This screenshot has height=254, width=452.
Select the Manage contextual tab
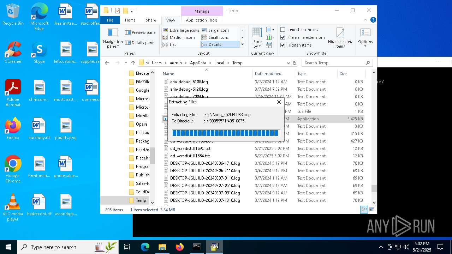(x=202, y=11)
